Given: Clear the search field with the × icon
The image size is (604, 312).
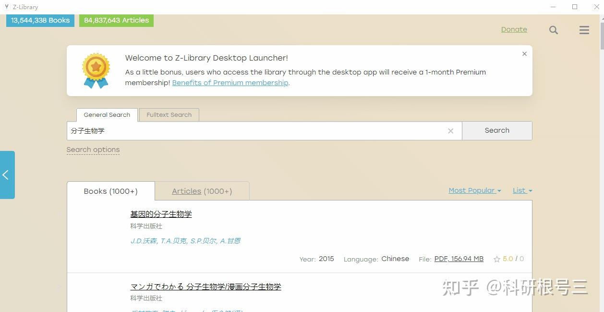Looking at the screenshot, I should pyautogui.click(x=450, y=131).
